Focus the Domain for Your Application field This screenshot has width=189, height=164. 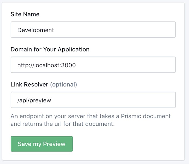93,65
